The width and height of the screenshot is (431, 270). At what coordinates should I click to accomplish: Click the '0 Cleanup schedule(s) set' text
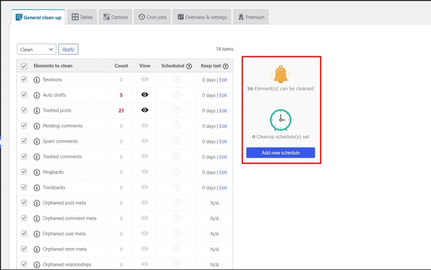point(281,137)
